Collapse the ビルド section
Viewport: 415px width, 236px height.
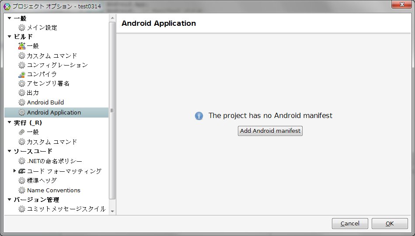click(10, 37)
